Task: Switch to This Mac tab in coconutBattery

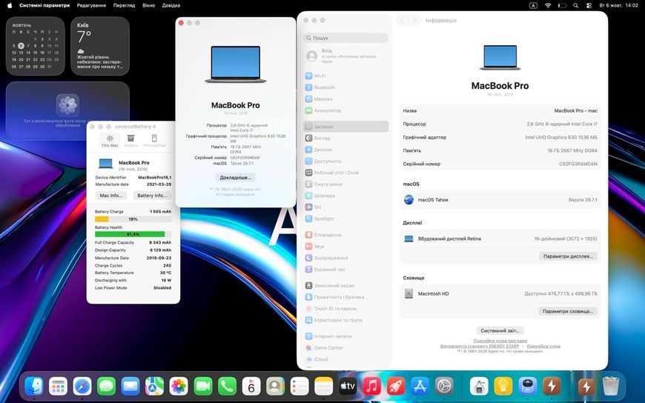Action: [110, 141]
